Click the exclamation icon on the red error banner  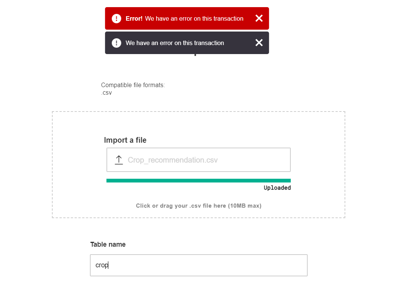coord(116,18)
